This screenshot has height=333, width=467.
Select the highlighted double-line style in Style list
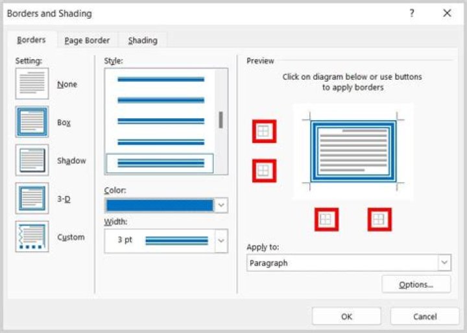[x=160, y=163]
